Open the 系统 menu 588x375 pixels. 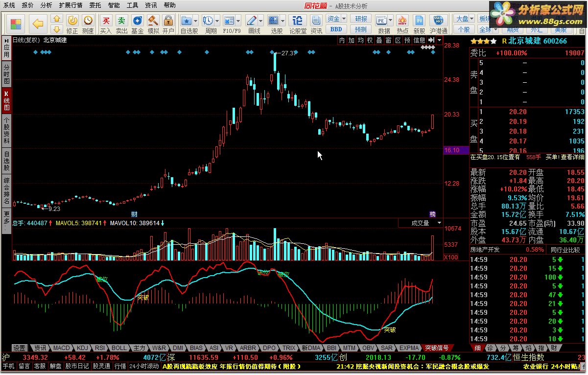point(9,5)
